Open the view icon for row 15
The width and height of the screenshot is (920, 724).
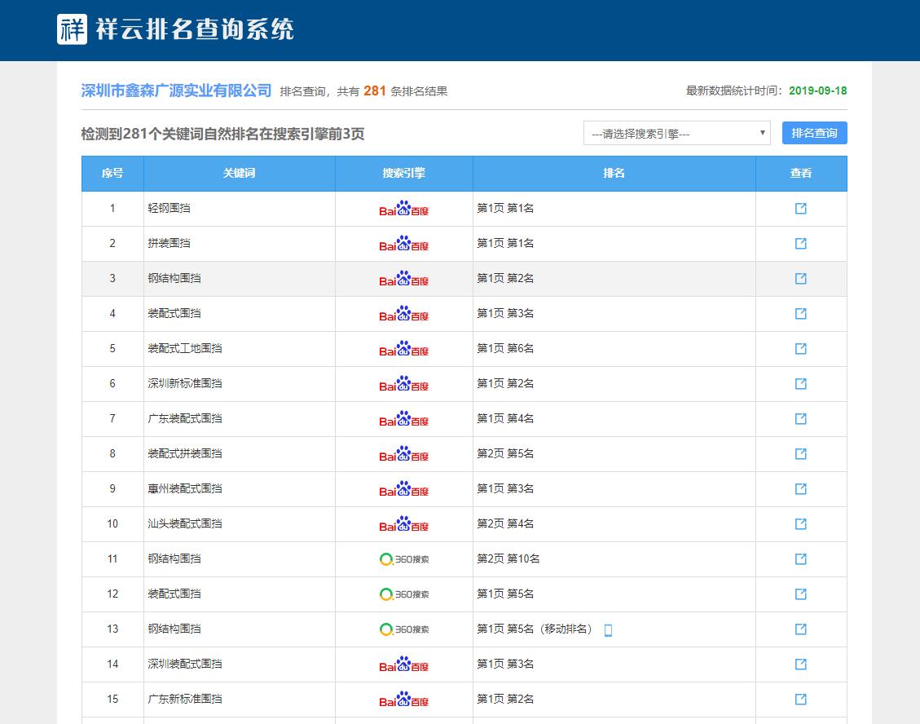coord(800,700)
